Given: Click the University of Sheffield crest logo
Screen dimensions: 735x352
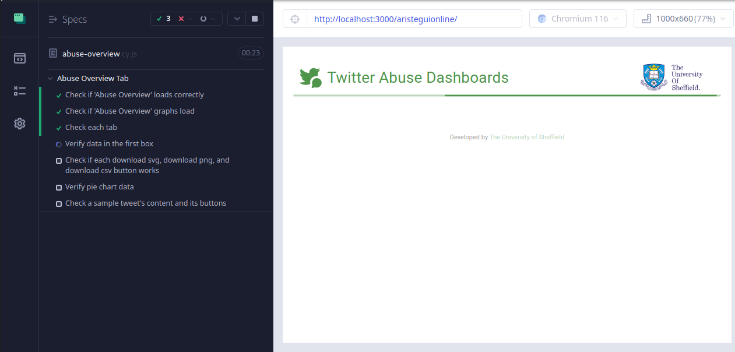Looking at the screenshot, I should pos(653,77).
